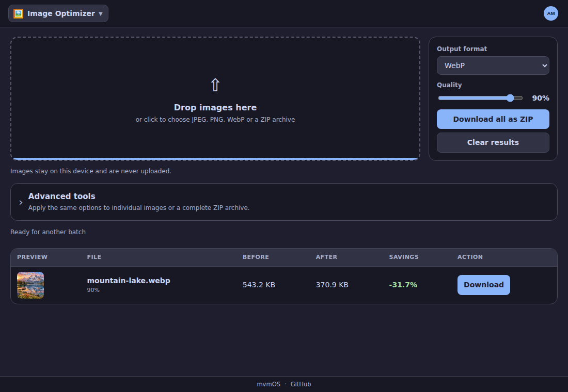Open the Output format WebP dropdown
Screen dimensions: 568x392
(493, 66)
